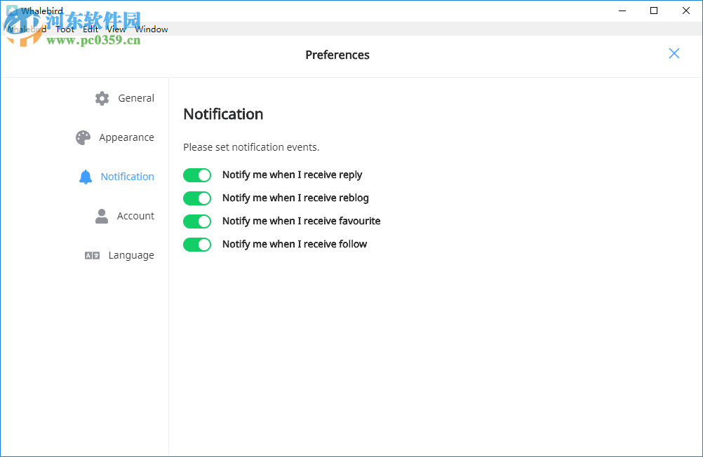Disable the reply notification toggle
Viewport: 703px width, 457px height.
(197, 175)
